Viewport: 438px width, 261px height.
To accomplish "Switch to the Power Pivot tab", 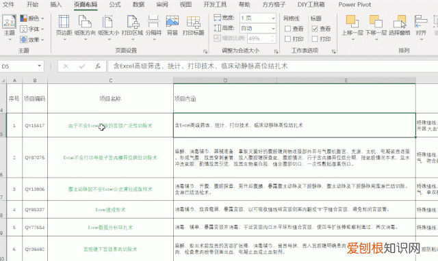I will [355, 5].
